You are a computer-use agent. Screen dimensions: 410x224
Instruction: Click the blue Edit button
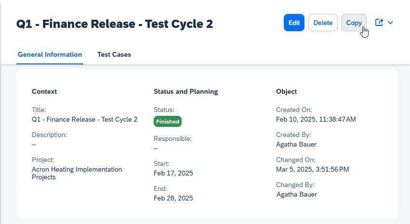pyautogui.click(x=294, y=23)
